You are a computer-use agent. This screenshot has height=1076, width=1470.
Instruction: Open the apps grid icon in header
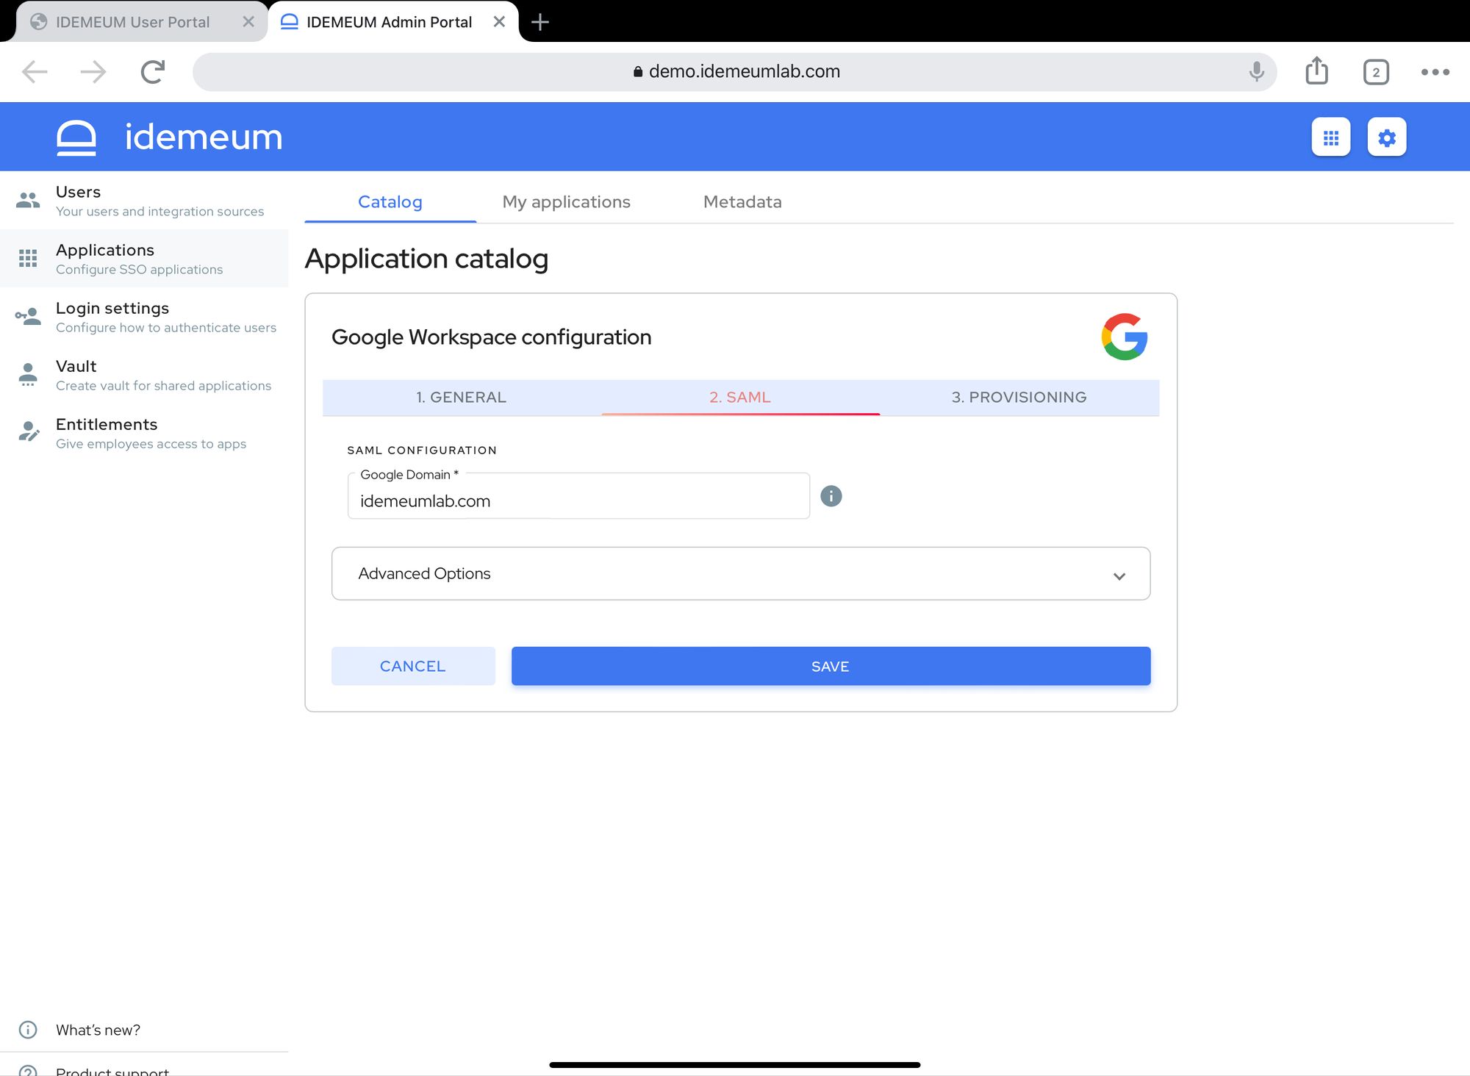pos(1331,137)
